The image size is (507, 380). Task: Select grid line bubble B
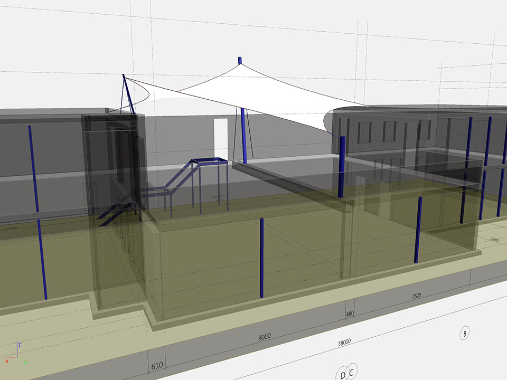click(x=465, y=333)
